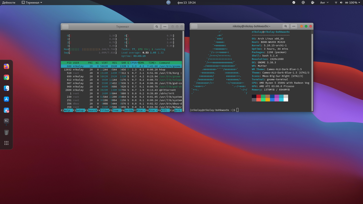Click the search icon in the neofetch terminal header

coord(286,26)
